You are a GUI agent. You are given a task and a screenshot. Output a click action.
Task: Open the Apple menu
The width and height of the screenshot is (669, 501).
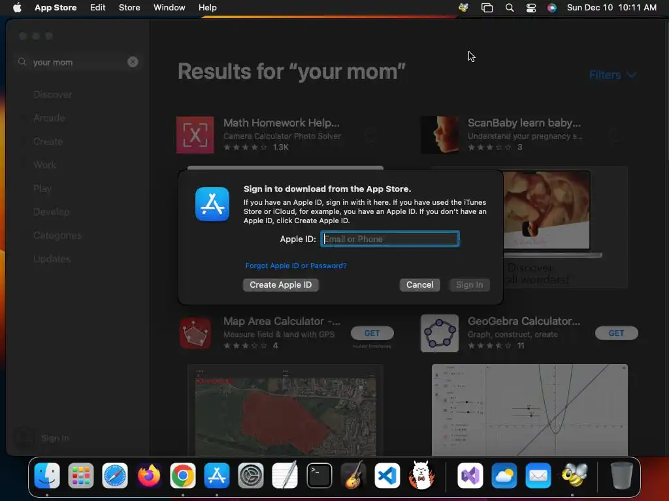17,7
